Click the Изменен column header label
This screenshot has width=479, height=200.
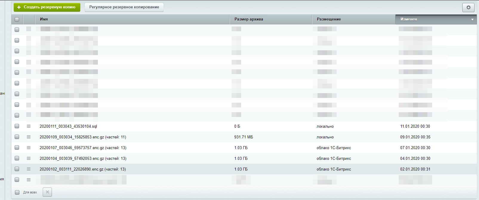point(409,19)
